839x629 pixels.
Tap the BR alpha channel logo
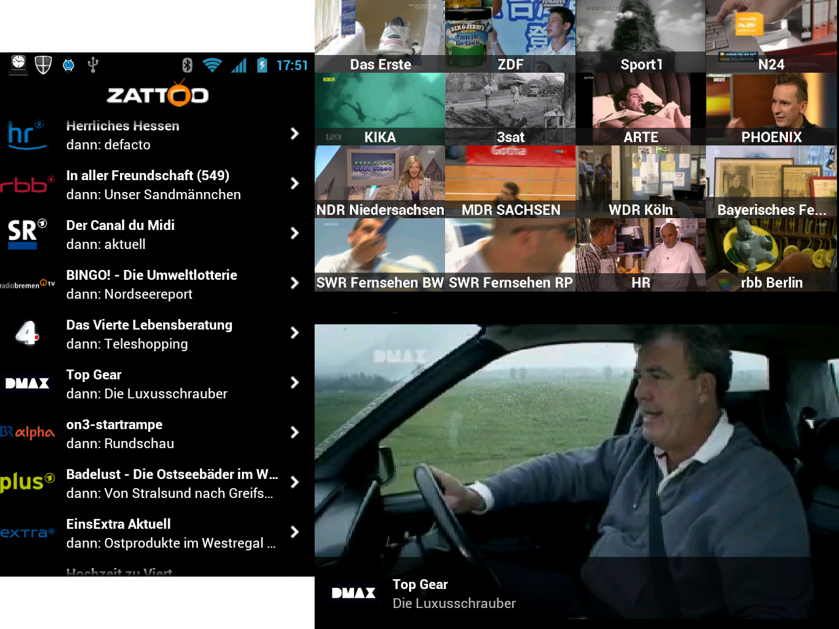[27, 432]
